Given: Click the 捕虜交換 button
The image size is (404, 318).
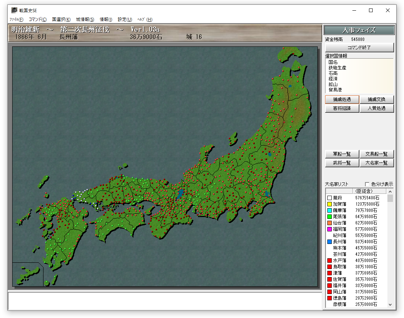Looking at the screenshot, I should coord(377,99).
